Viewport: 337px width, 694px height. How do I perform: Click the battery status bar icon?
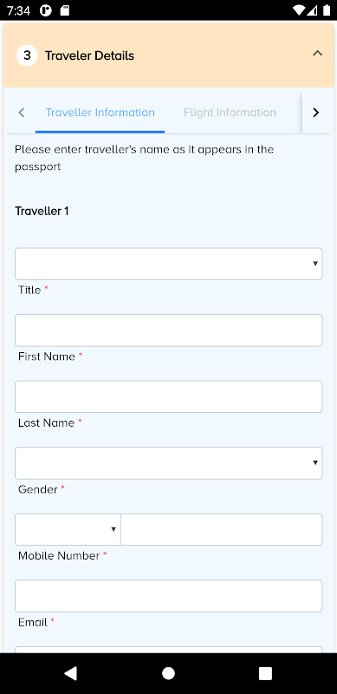pos(327,10)
